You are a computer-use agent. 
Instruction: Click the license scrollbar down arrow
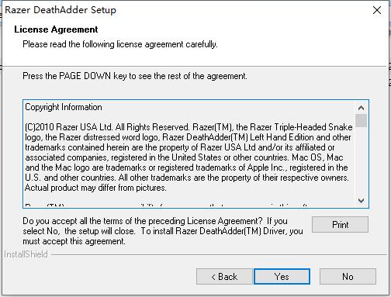click(x=361, y=201)
